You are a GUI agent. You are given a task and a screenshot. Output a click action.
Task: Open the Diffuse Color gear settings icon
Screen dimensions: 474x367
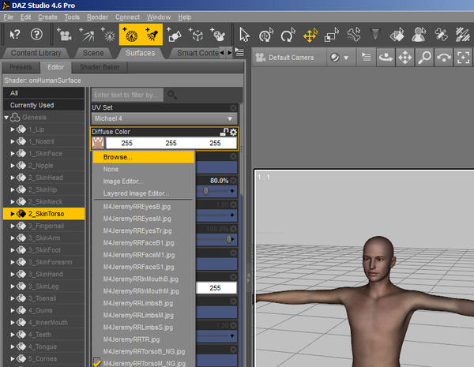233,132
